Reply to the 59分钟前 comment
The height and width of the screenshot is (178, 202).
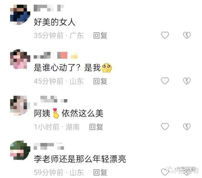click(100, 172)
